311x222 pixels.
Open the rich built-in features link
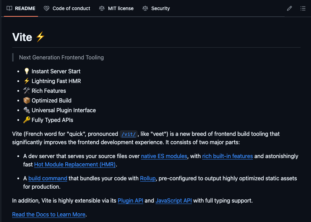pos(227,156)
